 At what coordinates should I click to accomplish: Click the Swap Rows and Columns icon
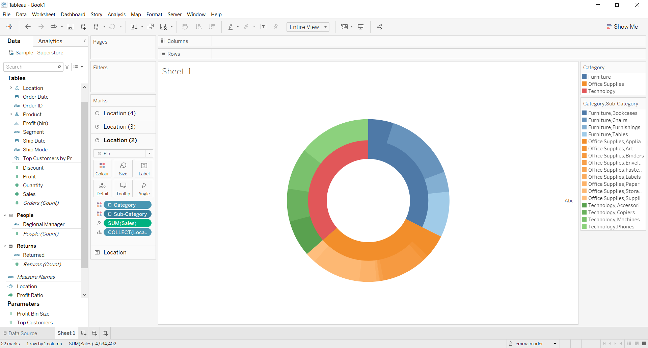click(x=185, y=27)
